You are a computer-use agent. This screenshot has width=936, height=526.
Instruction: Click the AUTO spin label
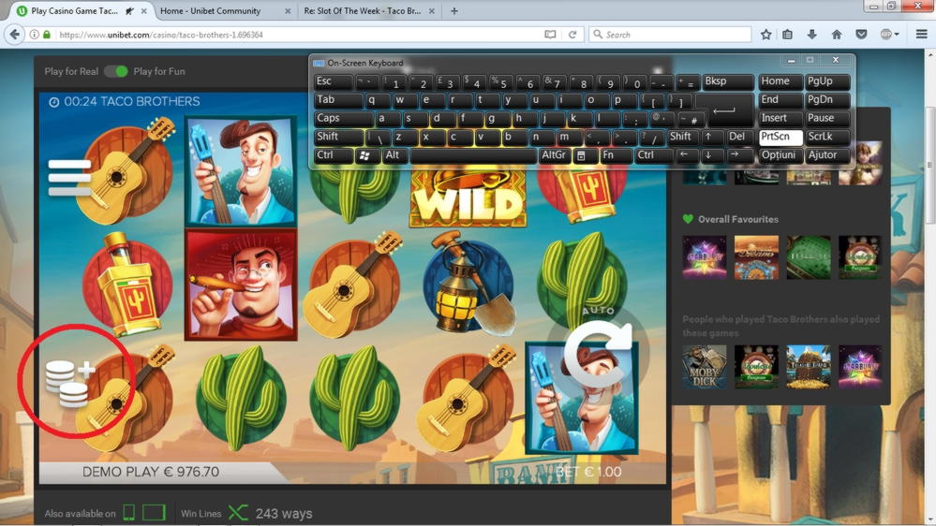pos(598,311)
